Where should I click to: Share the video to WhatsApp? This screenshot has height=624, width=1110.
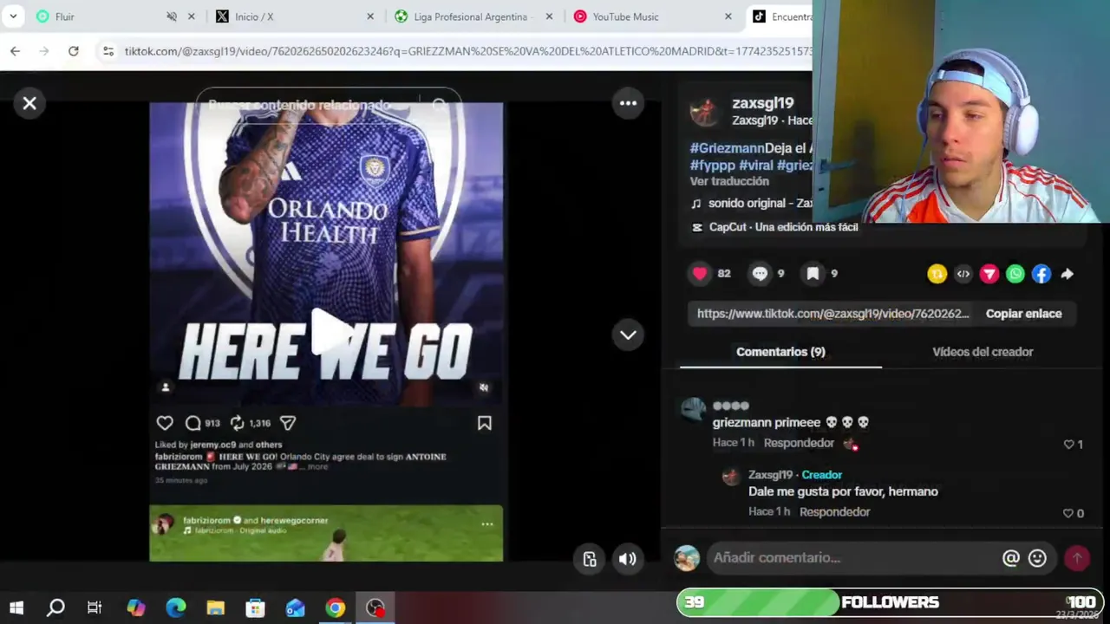(1015, 274)
